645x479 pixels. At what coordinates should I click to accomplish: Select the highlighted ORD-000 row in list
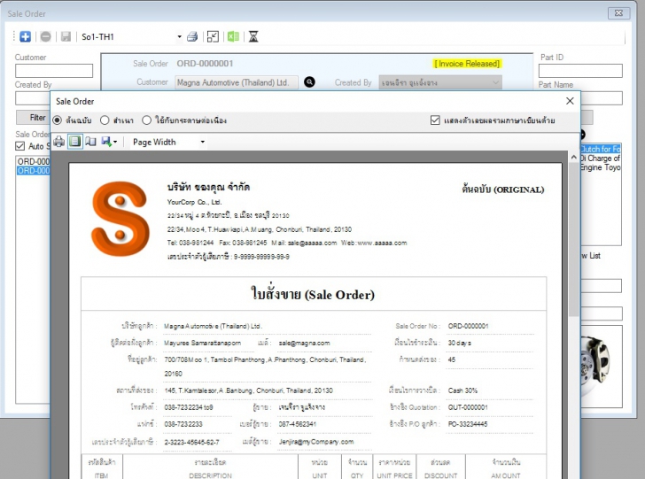click(34, 171)
